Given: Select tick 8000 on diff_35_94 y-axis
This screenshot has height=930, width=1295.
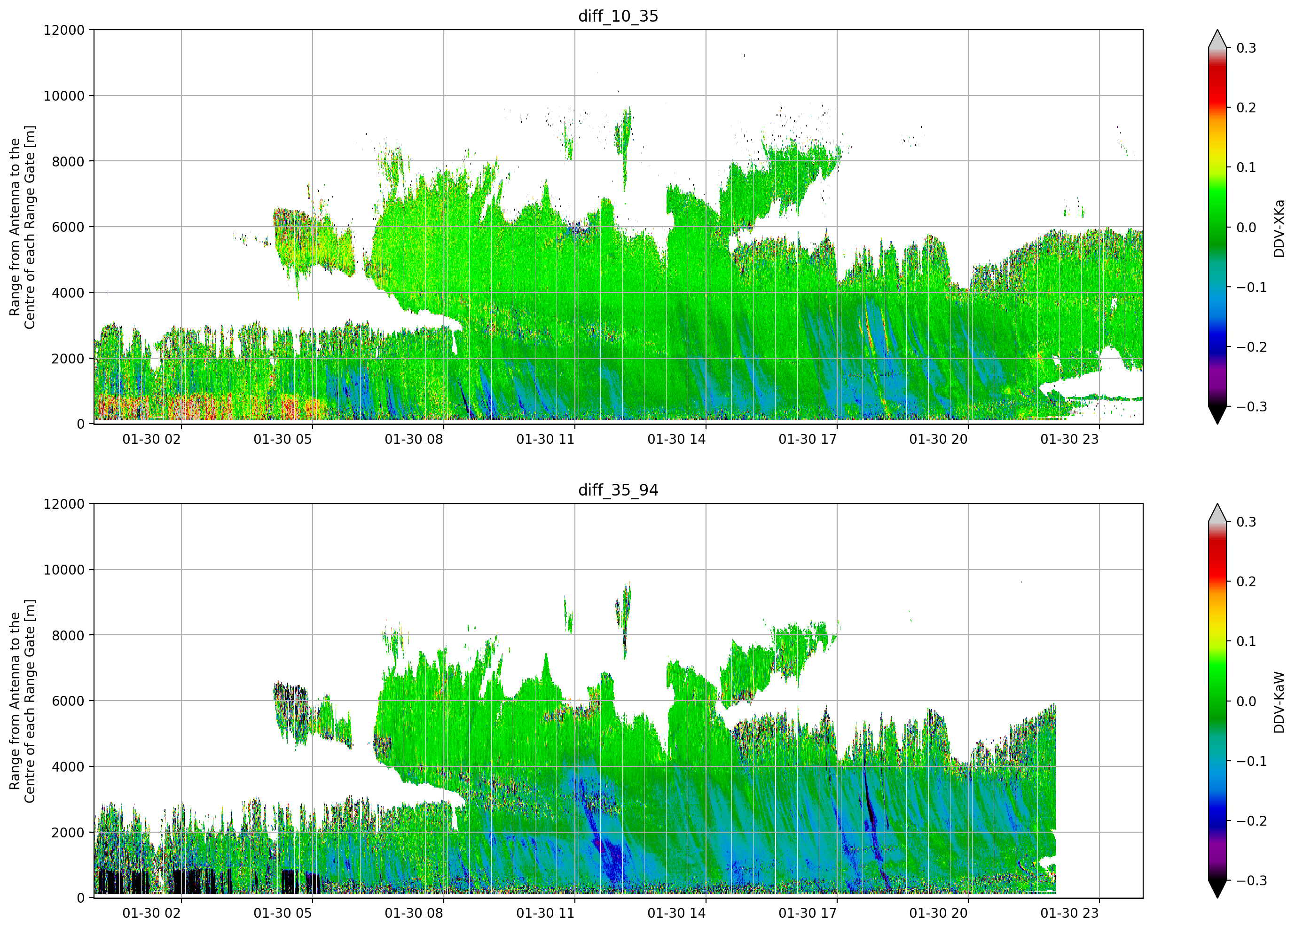Looking at the screenshot, I should click(x=68, y=635).
